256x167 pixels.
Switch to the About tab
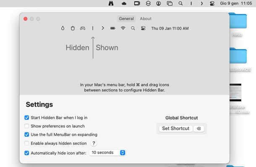click(x=146, y=18)
